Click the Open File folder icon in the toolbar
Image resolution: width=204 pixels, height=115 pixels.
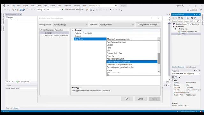pyautogui.click(x=18, y=10)
